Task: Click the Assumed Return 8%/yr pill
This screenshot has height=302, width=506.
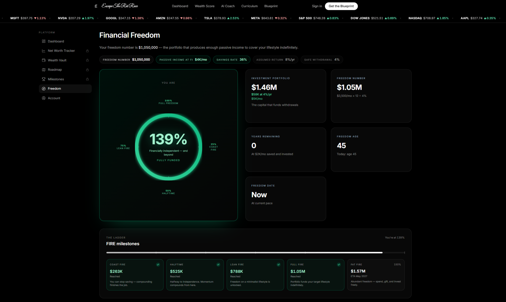Action: pyautogui.click(x=275, y=60)
